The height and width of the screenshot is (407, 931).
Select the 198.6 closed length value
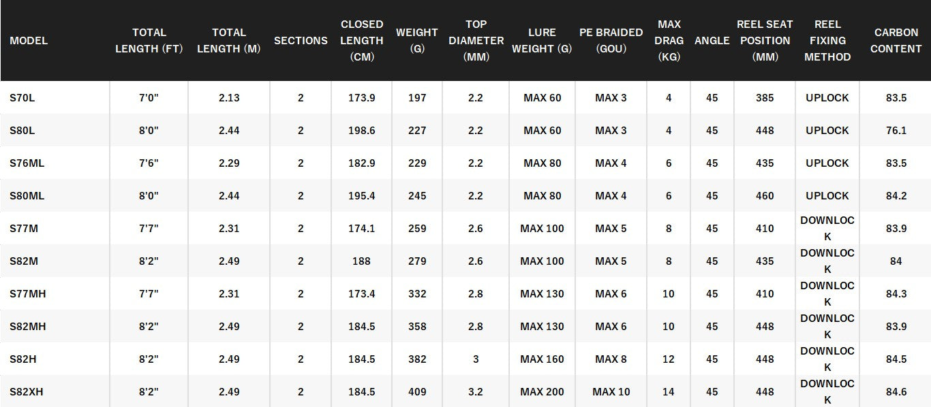pos(362,131)
